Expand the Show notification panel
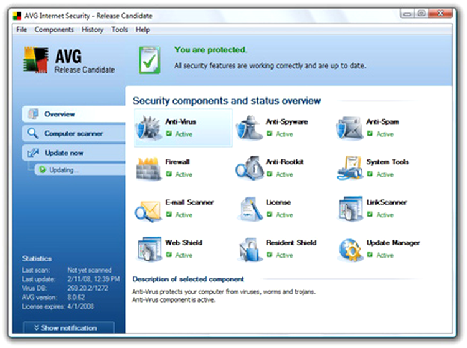 click(68, 327)
